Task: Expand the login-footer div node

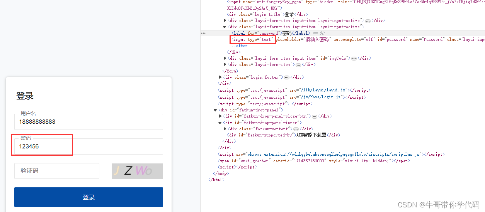Action: pyautogui.click(x=221, y=77)
